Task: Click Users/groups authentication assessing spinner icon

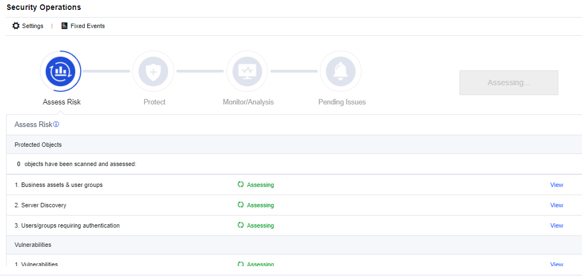Action: (x=241, y=225)
